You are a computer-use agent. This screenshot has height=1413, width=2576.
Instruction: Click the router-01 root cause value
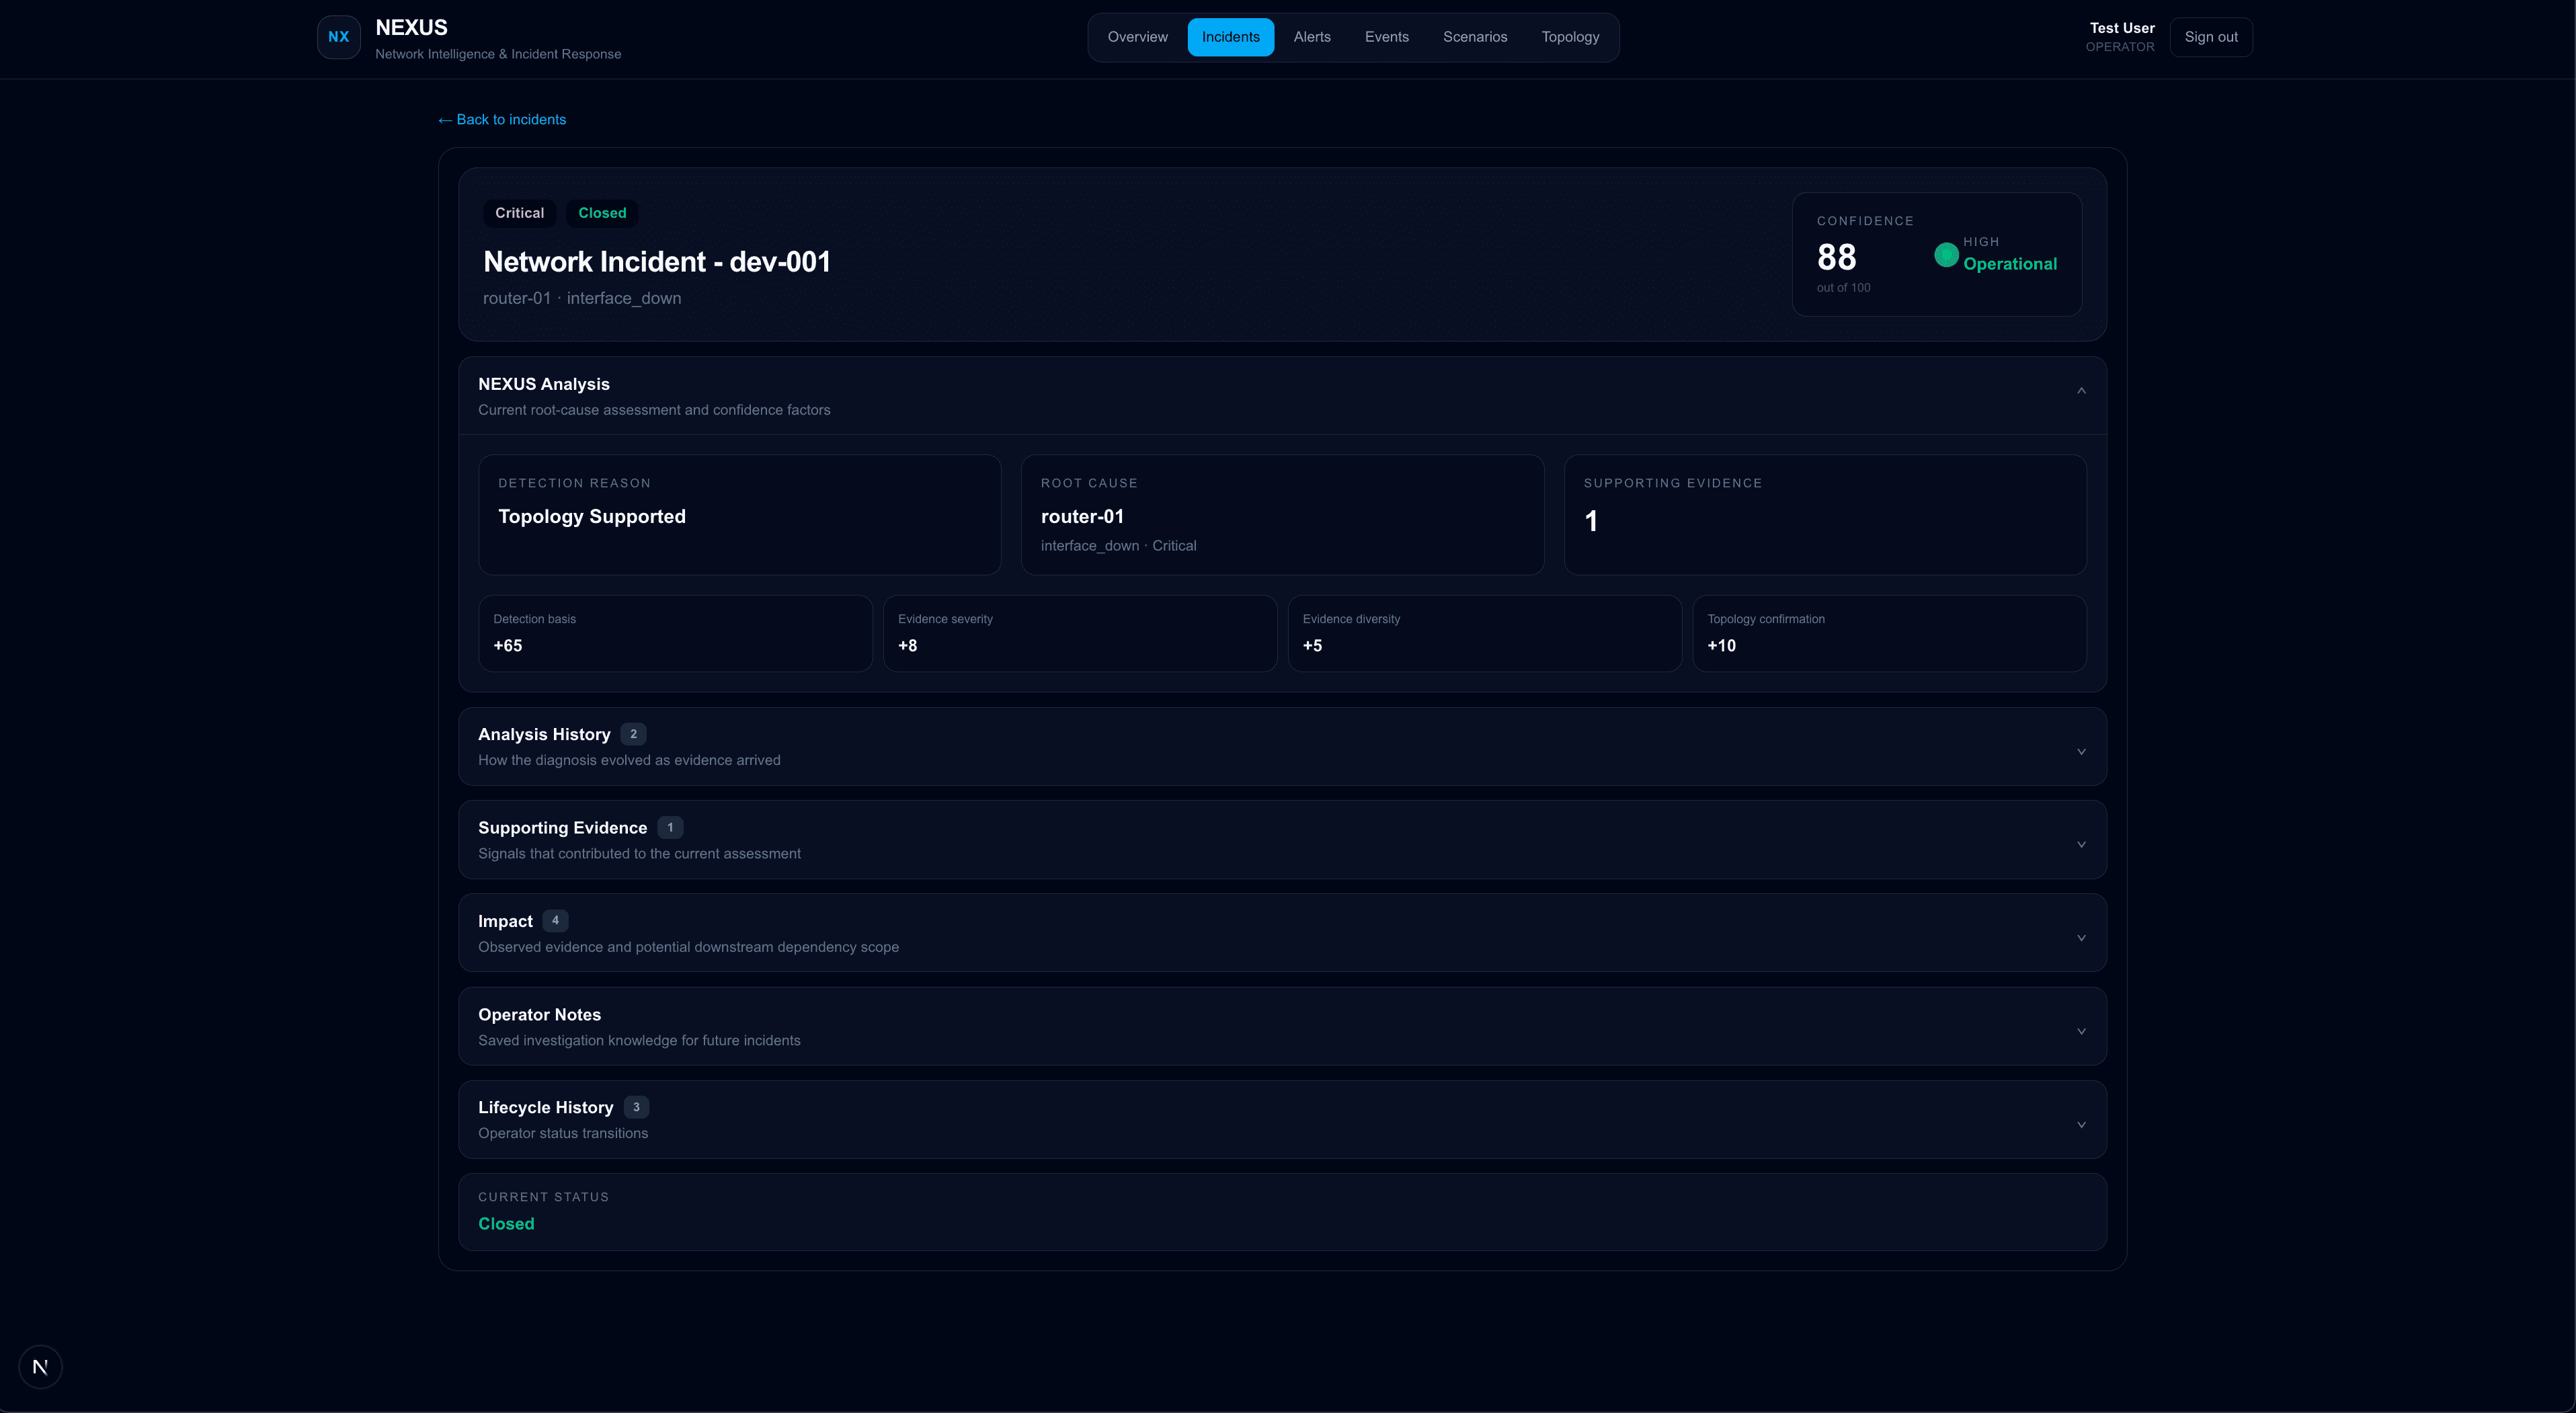pyautogui.click(x=1082, y=517)
